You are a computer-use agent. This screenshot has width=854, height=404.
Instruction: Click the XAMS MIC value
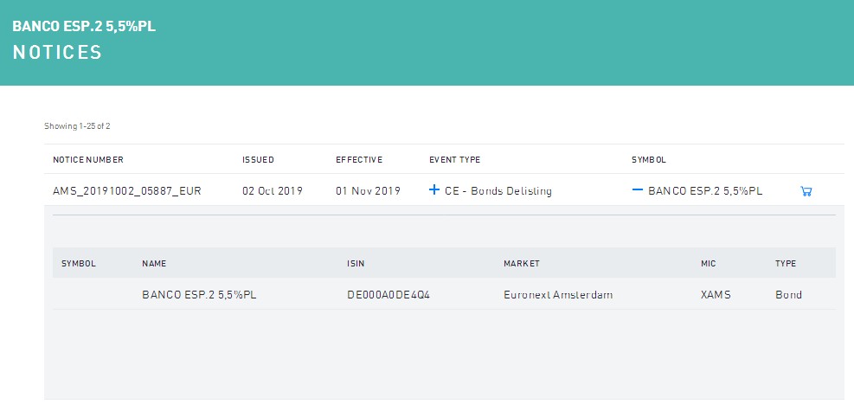716,295
